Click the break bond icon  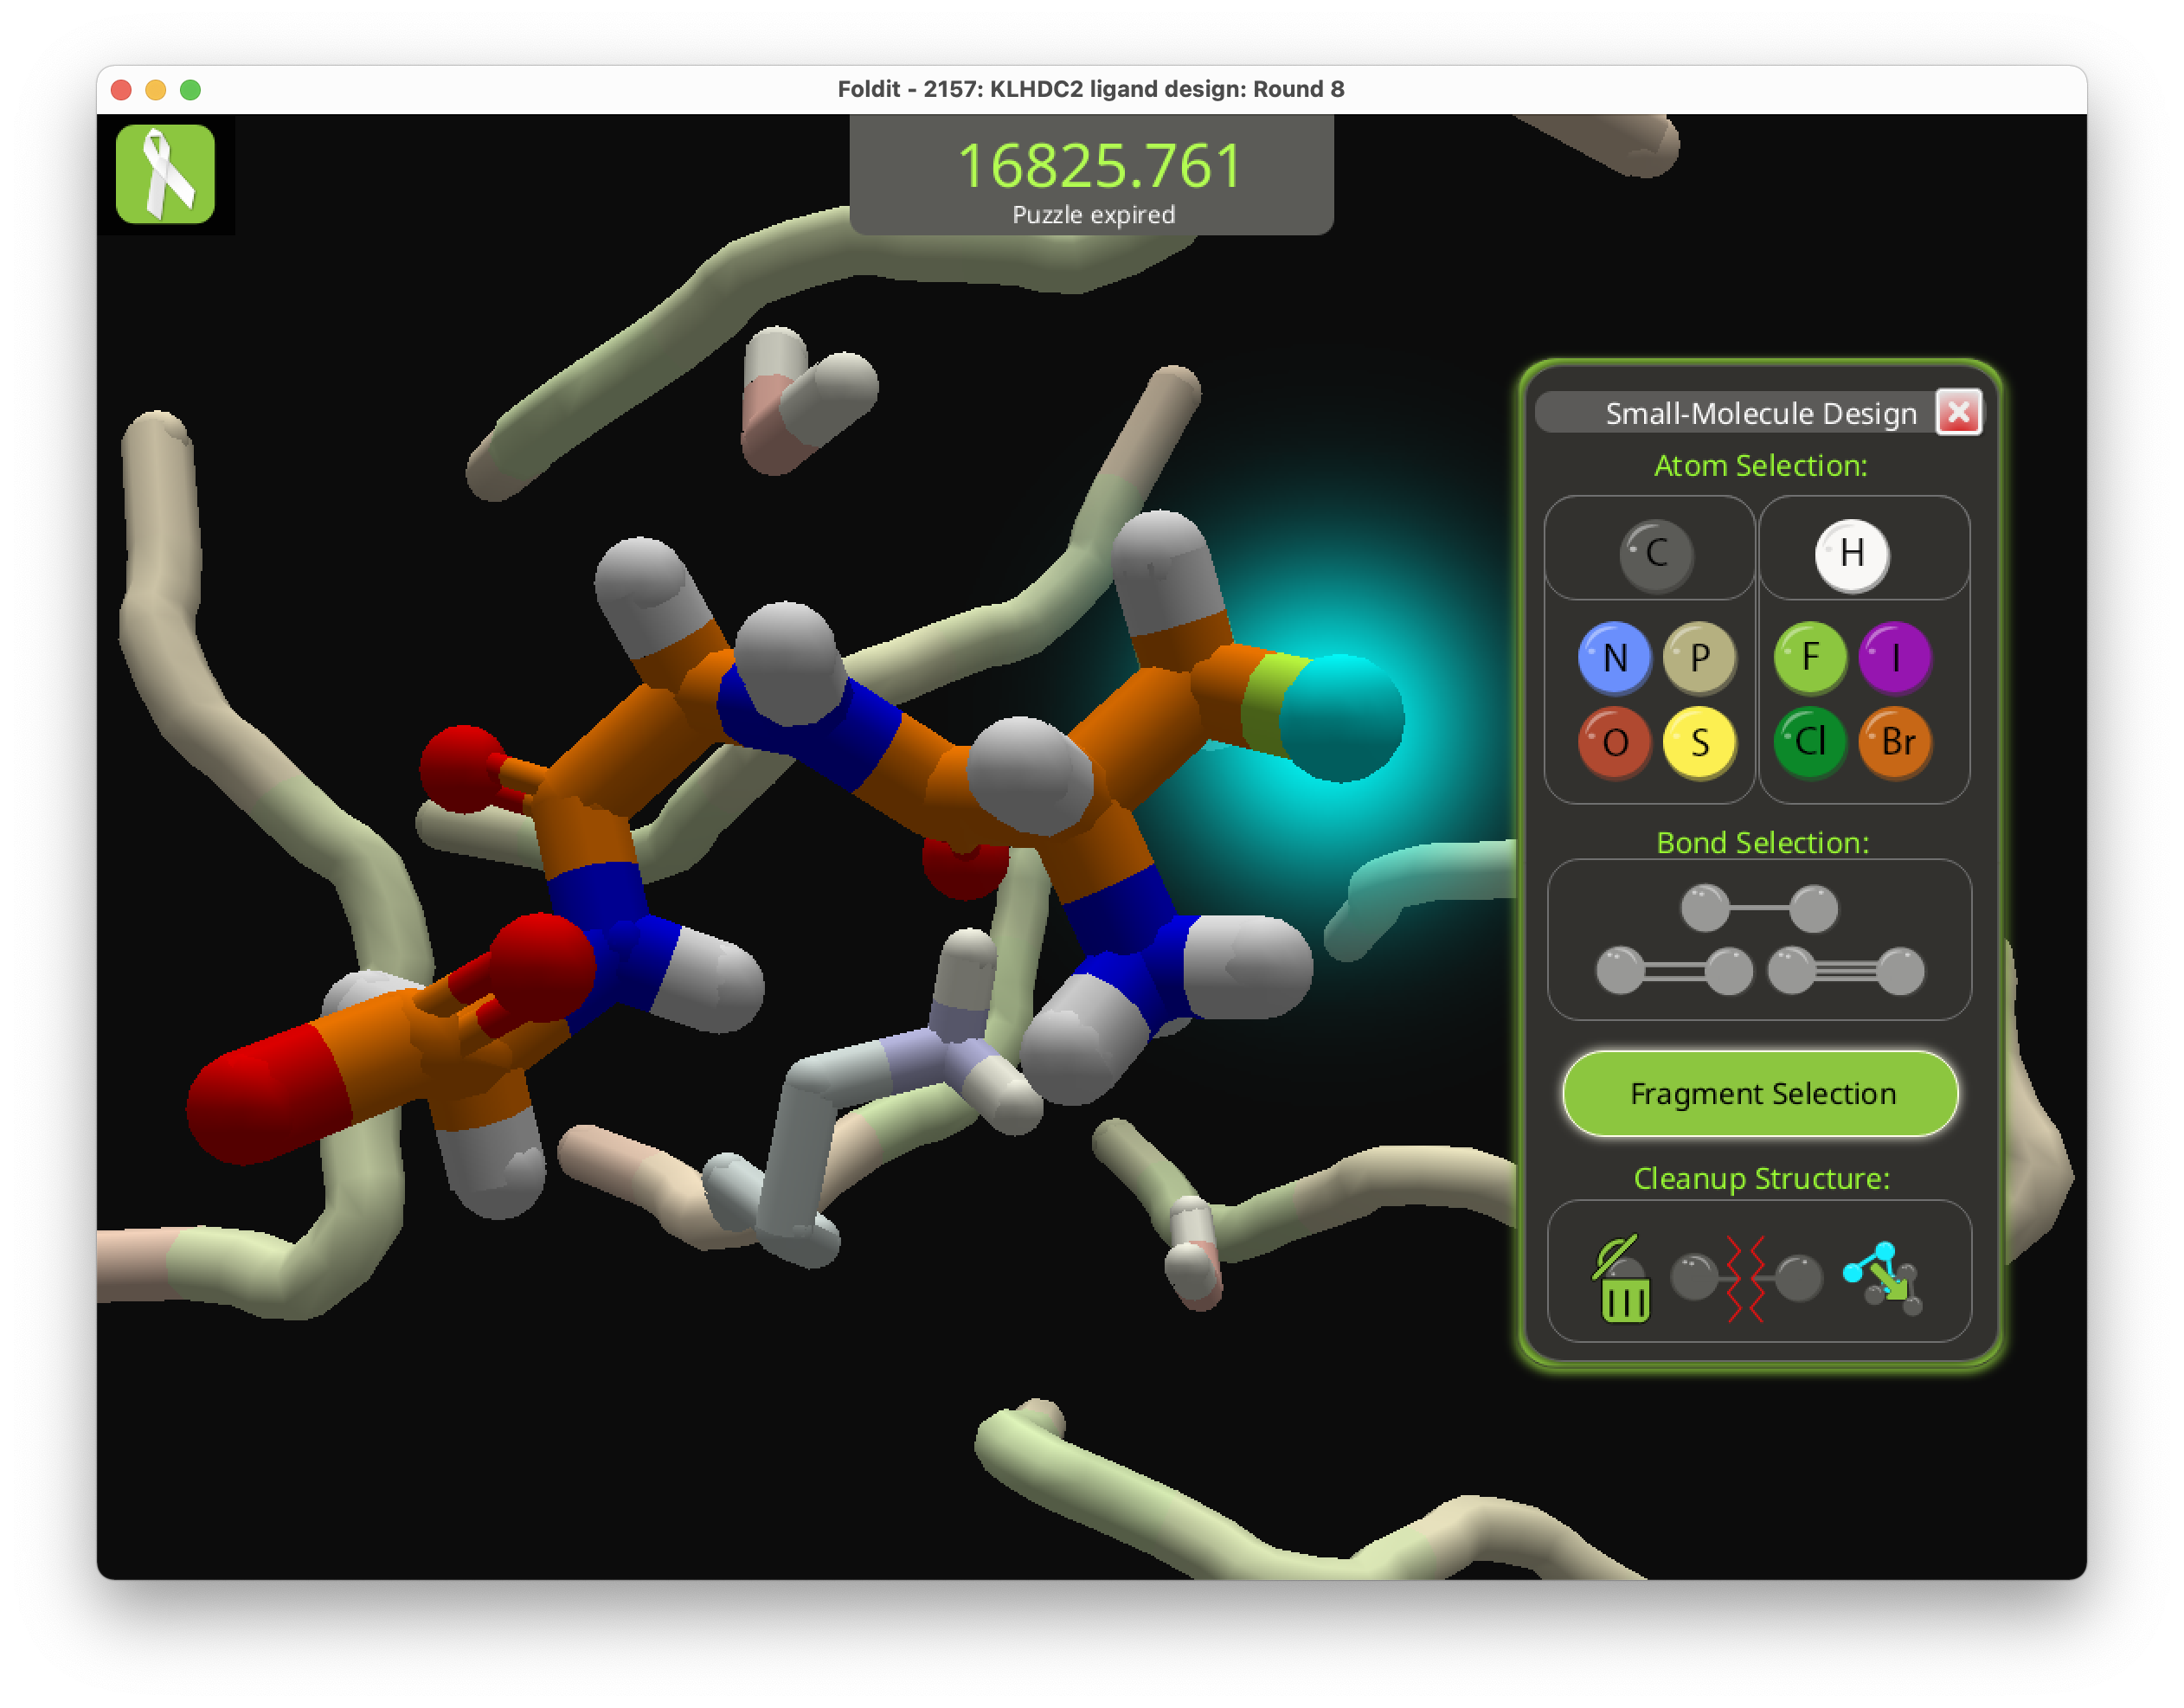point(1745,1279)
